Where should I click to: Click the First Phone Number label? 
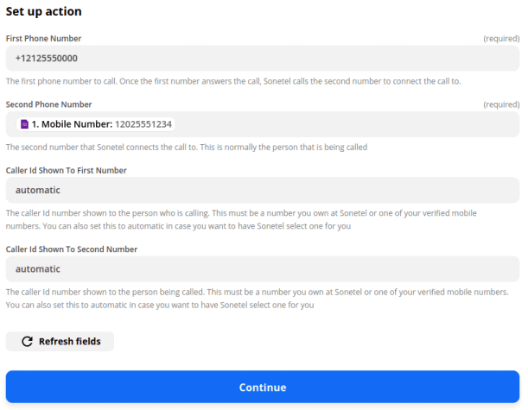coord(43,39)
